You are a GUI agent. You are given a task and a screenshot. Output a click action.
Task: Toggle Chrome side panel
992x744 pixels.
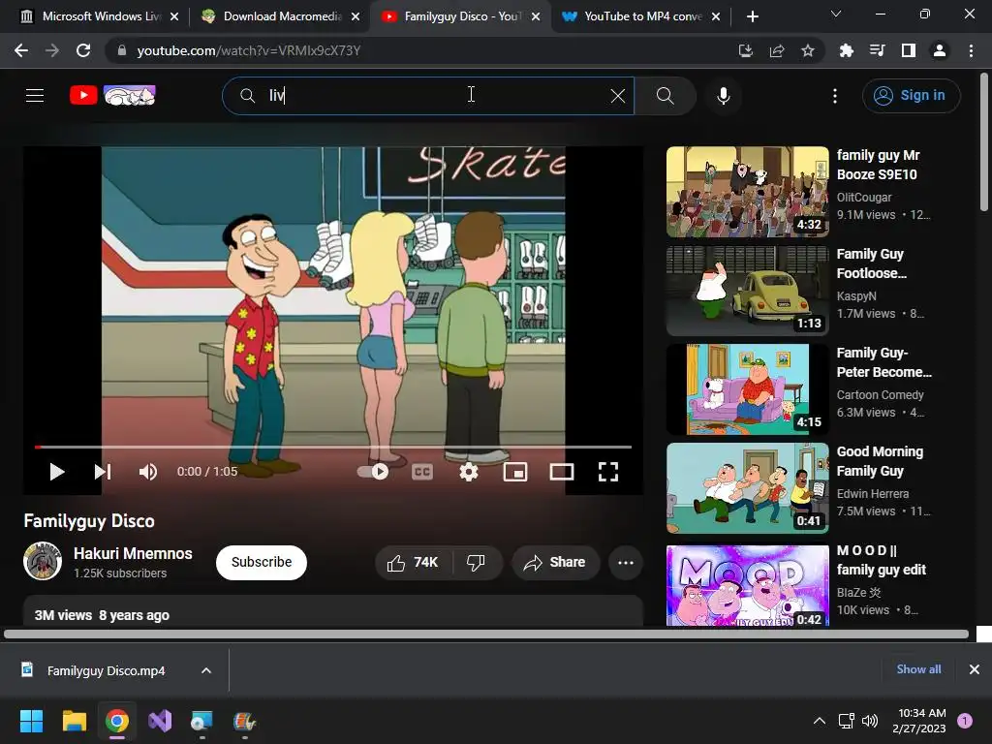[909, 50]
